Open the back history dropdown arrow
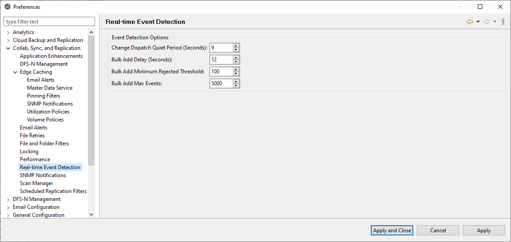Screen dimensions: 511x242 (x=478, y=22)
